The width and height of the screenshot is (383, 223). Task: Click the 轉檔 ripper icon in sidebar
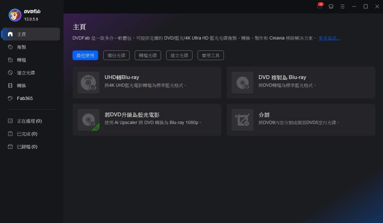coord(10,60)
